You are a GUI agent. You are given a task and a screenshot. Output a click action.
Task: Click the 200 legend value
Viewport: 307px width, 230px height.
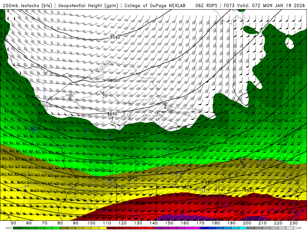(247, 223)
